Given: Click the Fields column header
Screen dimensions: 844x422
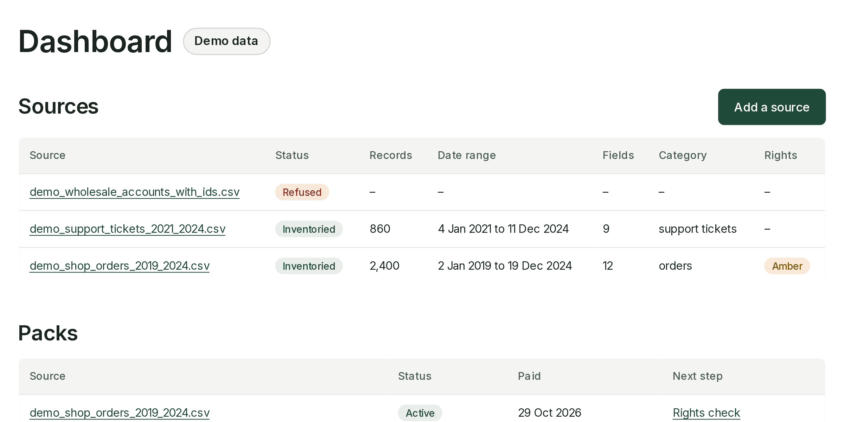Looking at the screenshot, I should pyautogui.click(x=618, y=155).
